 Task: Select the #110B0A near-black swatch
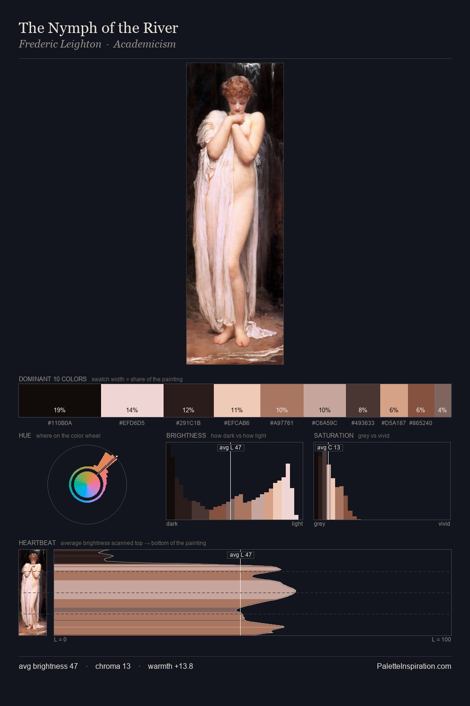60,401
